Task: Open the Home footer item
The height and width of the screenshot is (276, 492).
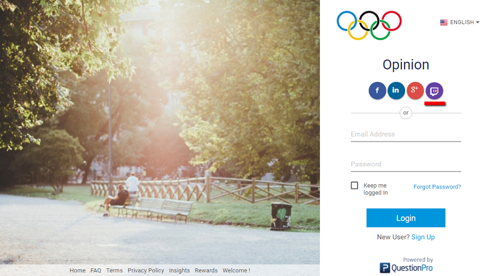Action: 78,271
